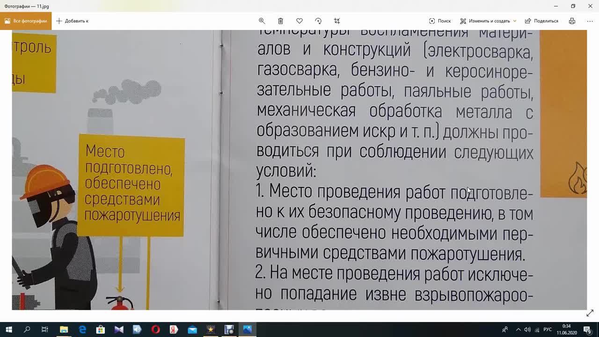Open the Windows Start menu
The width and height of the screenshot is (599, 337).
tap(8, 330)
